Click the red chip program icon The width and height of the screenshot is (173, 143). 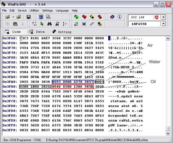coord(84,17)
